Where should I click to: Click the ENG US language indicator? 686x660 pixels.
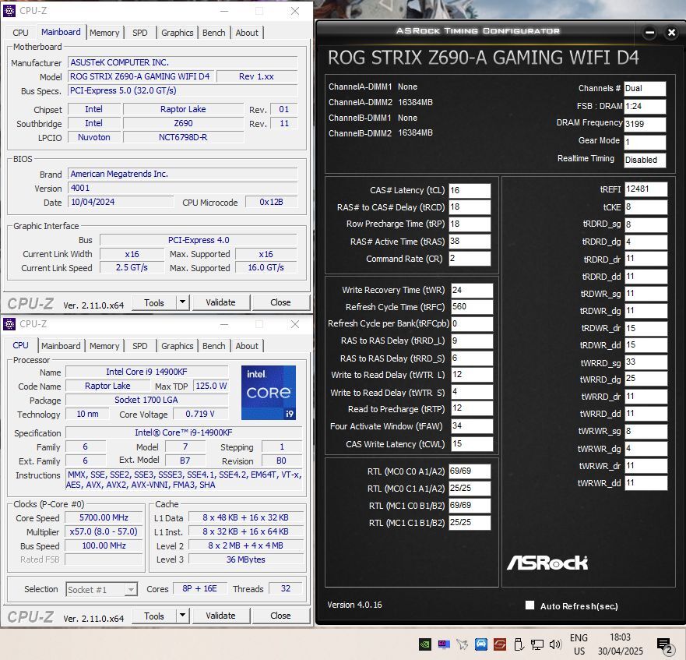pyautogui.click(x=579, y=644)
